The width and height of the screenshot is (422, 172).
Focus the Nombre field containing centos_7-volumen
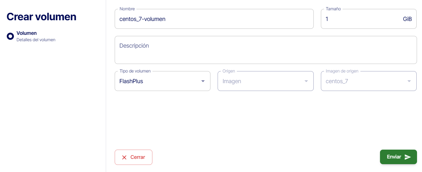[214, 19]
